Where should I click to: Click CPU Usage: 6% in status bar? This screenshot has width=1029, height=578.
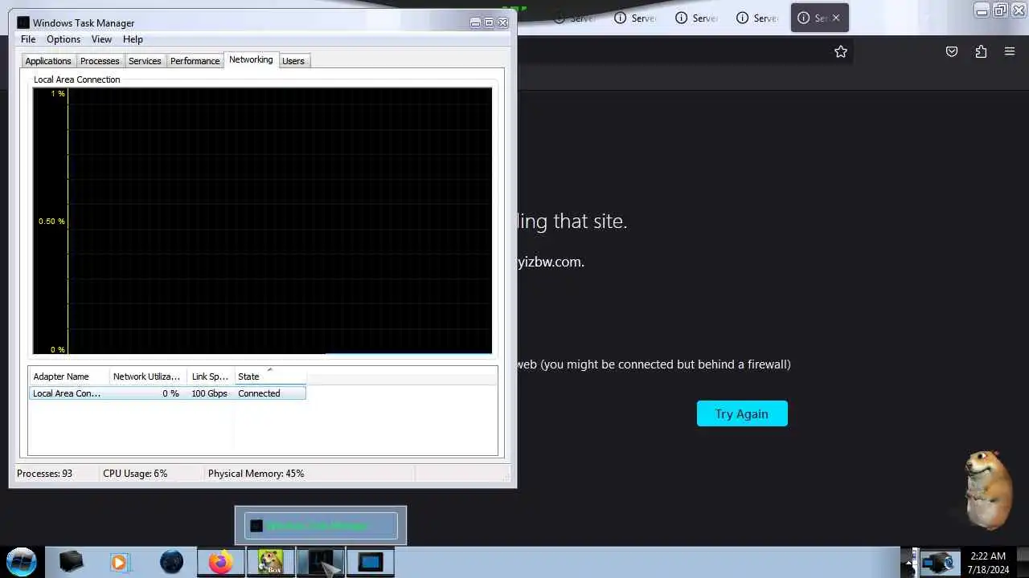[x=135, y=474]
